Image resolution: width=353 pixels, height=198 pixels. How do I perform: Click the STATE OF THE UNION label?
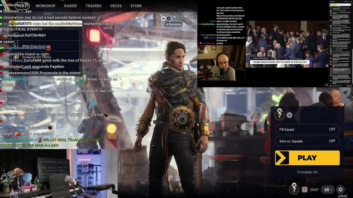tap(260, 58)
